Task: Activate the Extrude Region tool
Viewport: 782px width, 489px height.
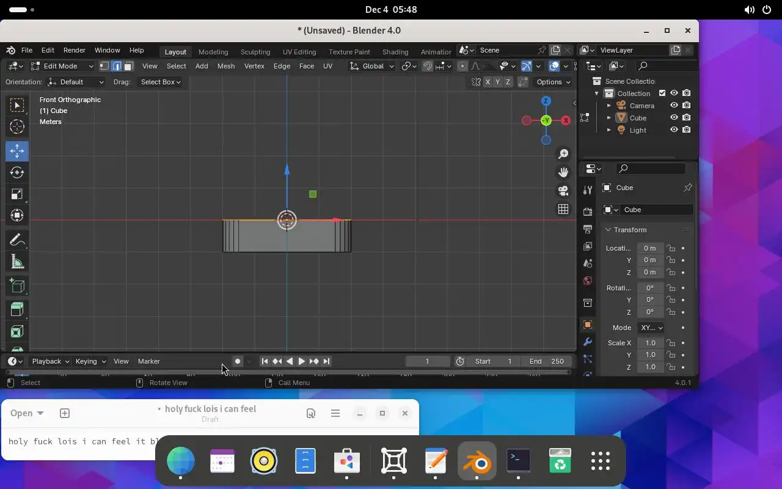Action: [x=17, y=309]
